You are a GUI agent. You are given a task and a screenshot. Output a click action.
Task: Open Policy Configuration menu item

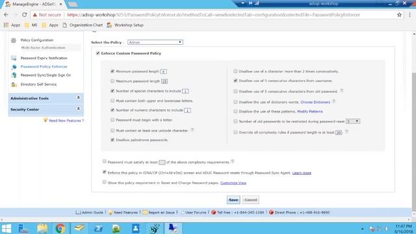click(x=37, y=40)
